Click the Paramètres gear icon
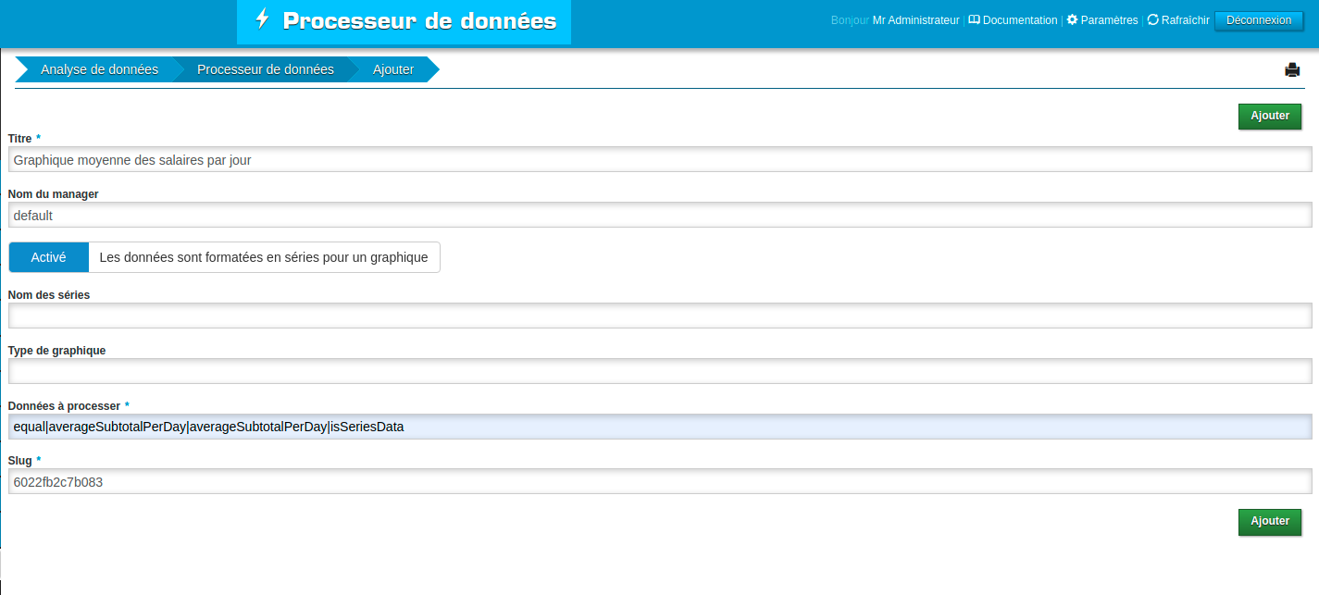 [1072, 19]
